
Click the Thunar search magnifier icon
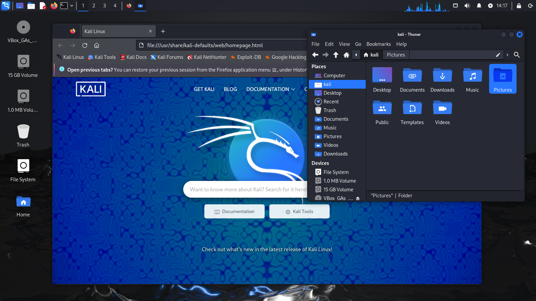(517, 55)
